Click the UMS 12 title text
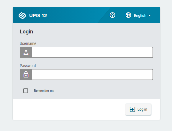The width and height of the screenshot is (172, 131). tap(38, 15)
